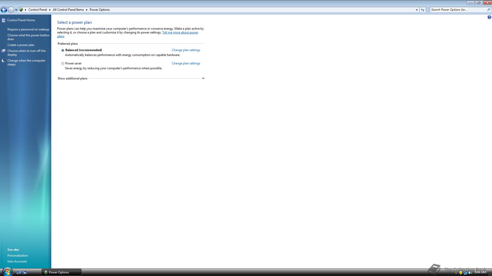Screen dimensions: 492x276
Task: Click Switch between windows quick launch icon
Action: (x=25, y=272)
